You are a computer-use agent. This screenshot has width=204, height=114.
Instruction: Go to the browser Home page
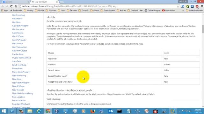(x=16, y=6)
